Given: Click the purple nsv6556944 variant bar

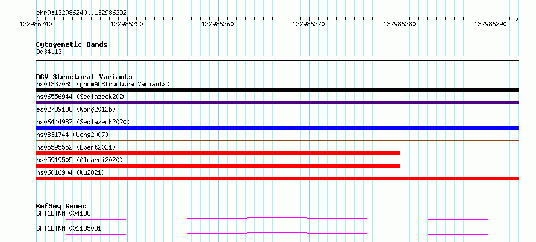Looking at the screenshot, I should [x=277, y=103].
